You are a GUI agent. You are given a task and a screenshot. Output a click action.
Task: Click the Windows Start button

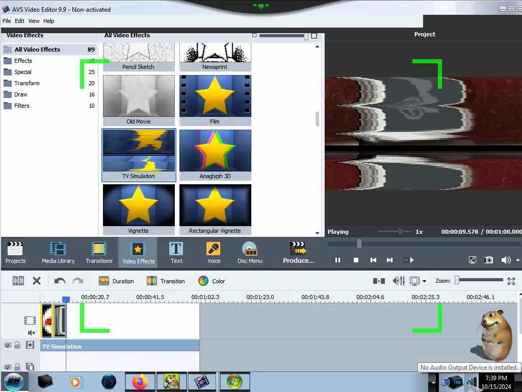point(14,382)
